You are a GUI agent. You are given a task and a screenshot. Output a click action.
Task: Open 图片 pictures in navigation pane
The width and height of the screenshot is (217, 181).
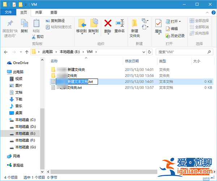coord(16,86)
